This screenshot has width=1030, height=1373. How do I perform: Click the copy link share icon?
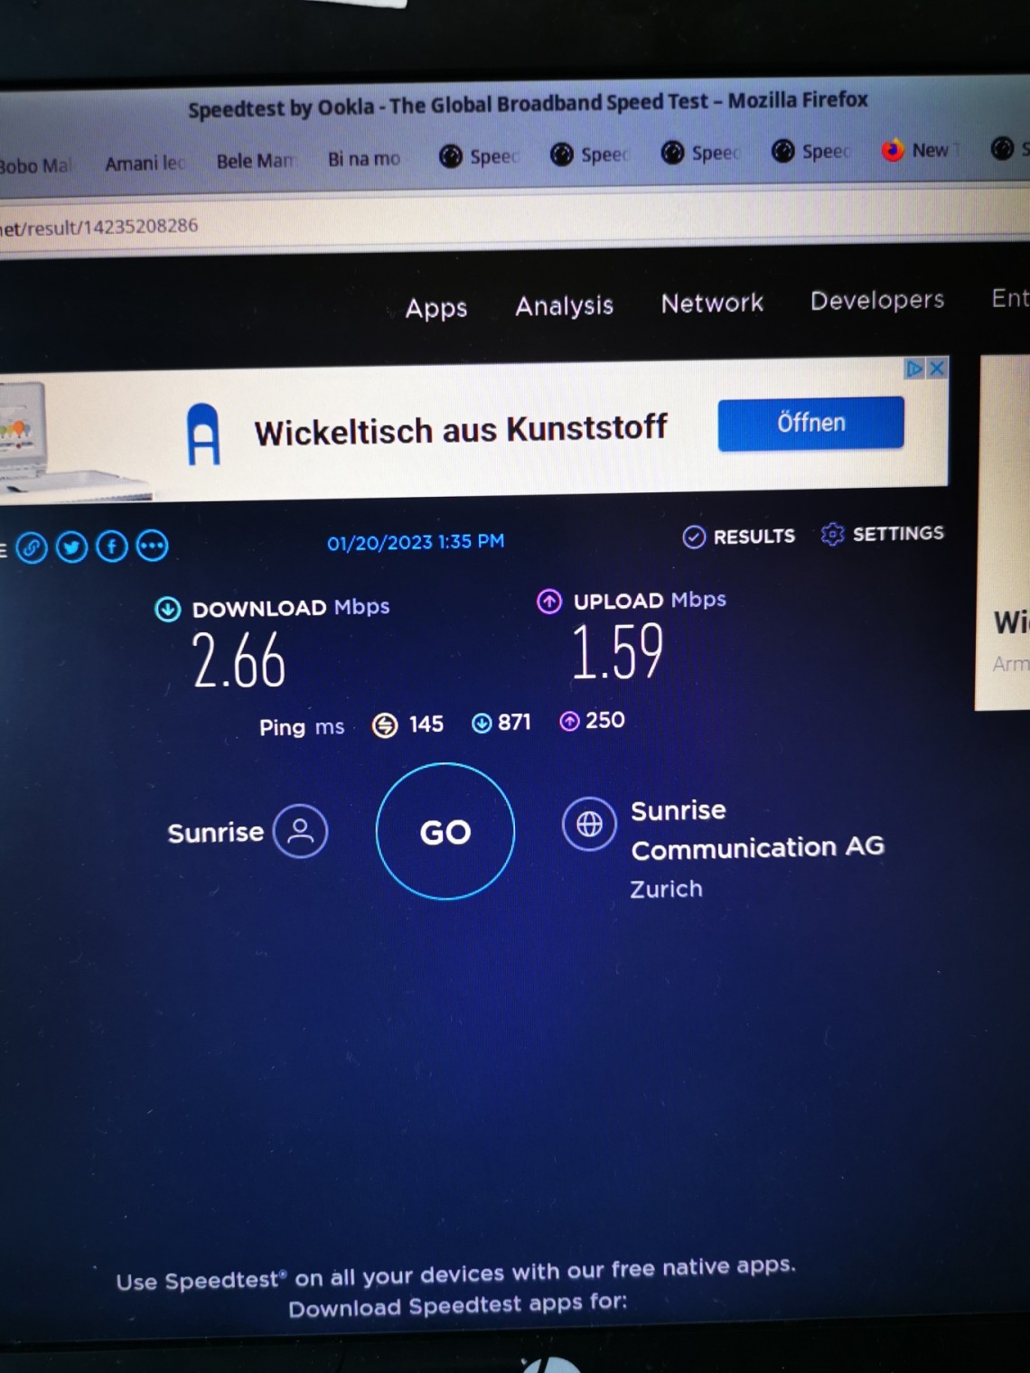(32, 547)
